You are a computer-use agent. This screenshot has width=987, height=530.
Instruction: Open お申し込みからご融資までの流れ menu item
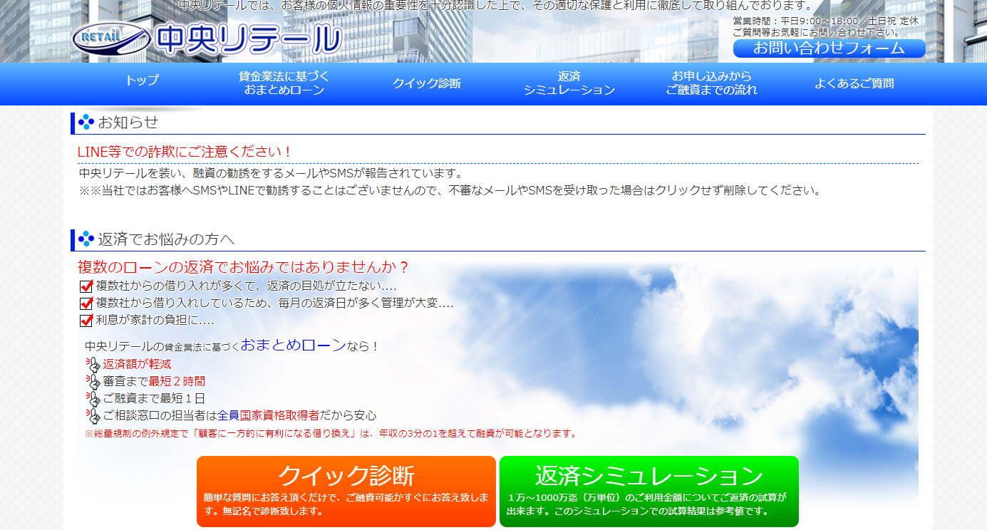711,83
